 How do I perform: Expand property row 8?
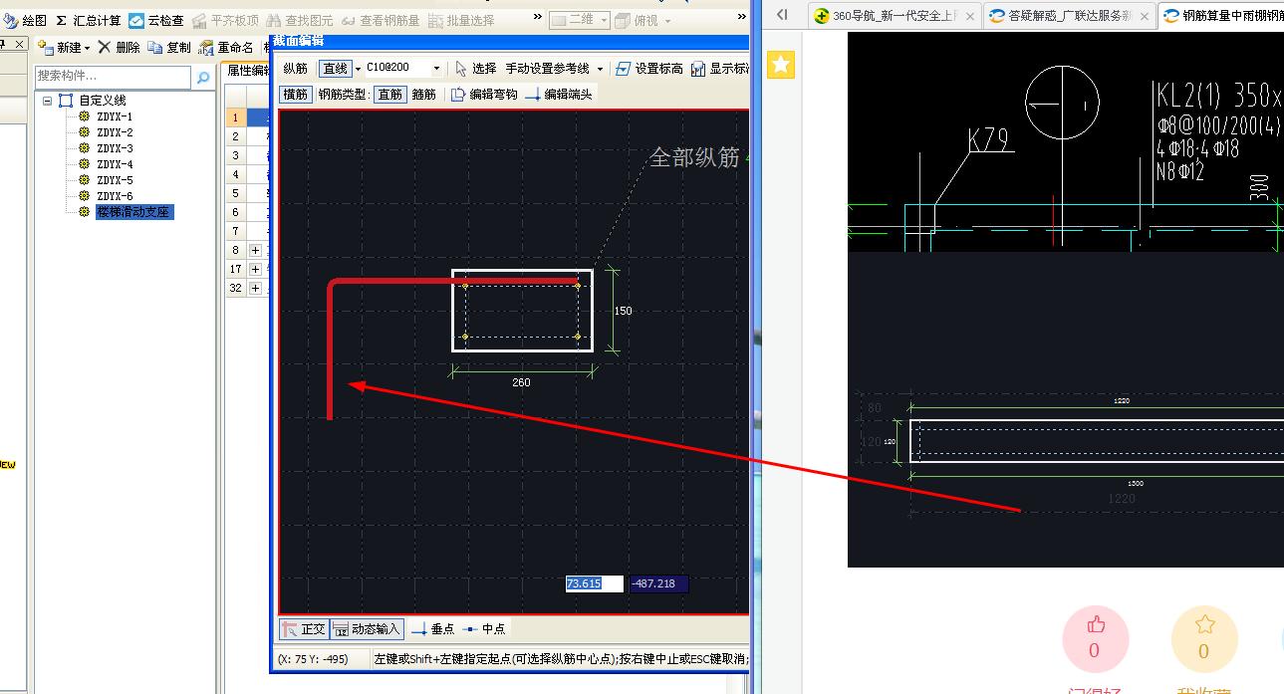point(256,250)
